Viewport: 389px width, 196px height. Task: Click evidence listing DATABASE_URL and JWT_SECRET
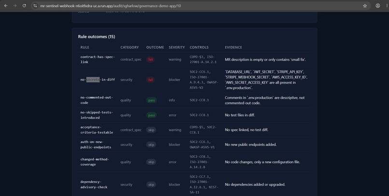coord(266,80)
